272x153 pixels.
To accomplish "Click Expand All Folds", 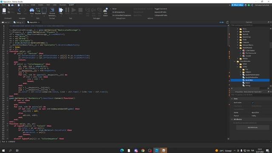I will coord(160,12).
